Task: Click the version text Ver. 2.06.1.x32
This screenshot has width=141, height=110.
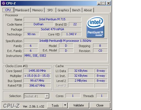Action: click(x=34, y=106)
